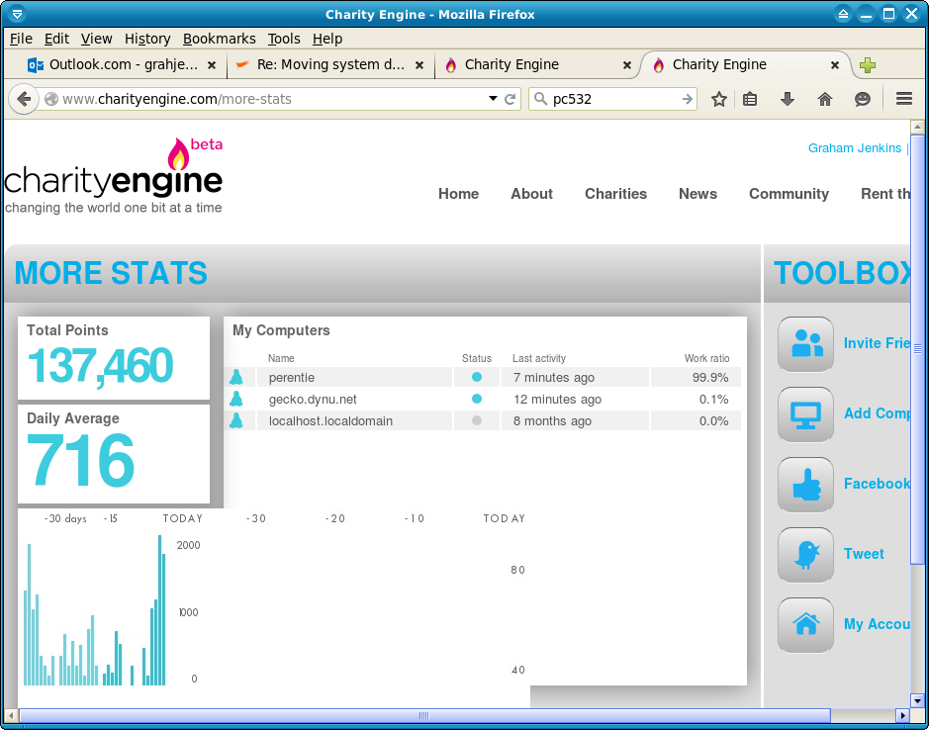
Task: Click the Tweet bird icon
Action: tap(805, 555)
